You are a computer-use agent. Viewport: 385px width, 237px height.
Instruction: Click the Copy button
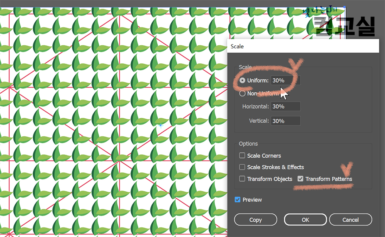[x=256, y=220]
